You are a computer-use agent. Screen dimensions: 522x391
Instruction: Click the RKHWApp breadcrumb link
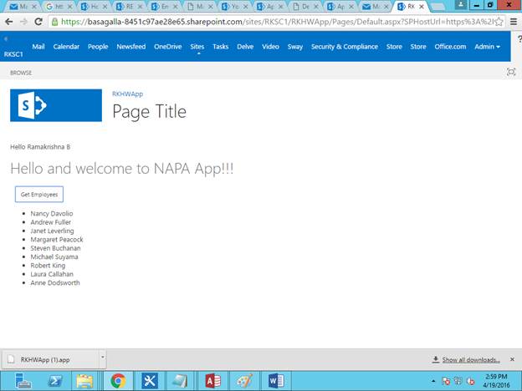(x=127, y=94)
